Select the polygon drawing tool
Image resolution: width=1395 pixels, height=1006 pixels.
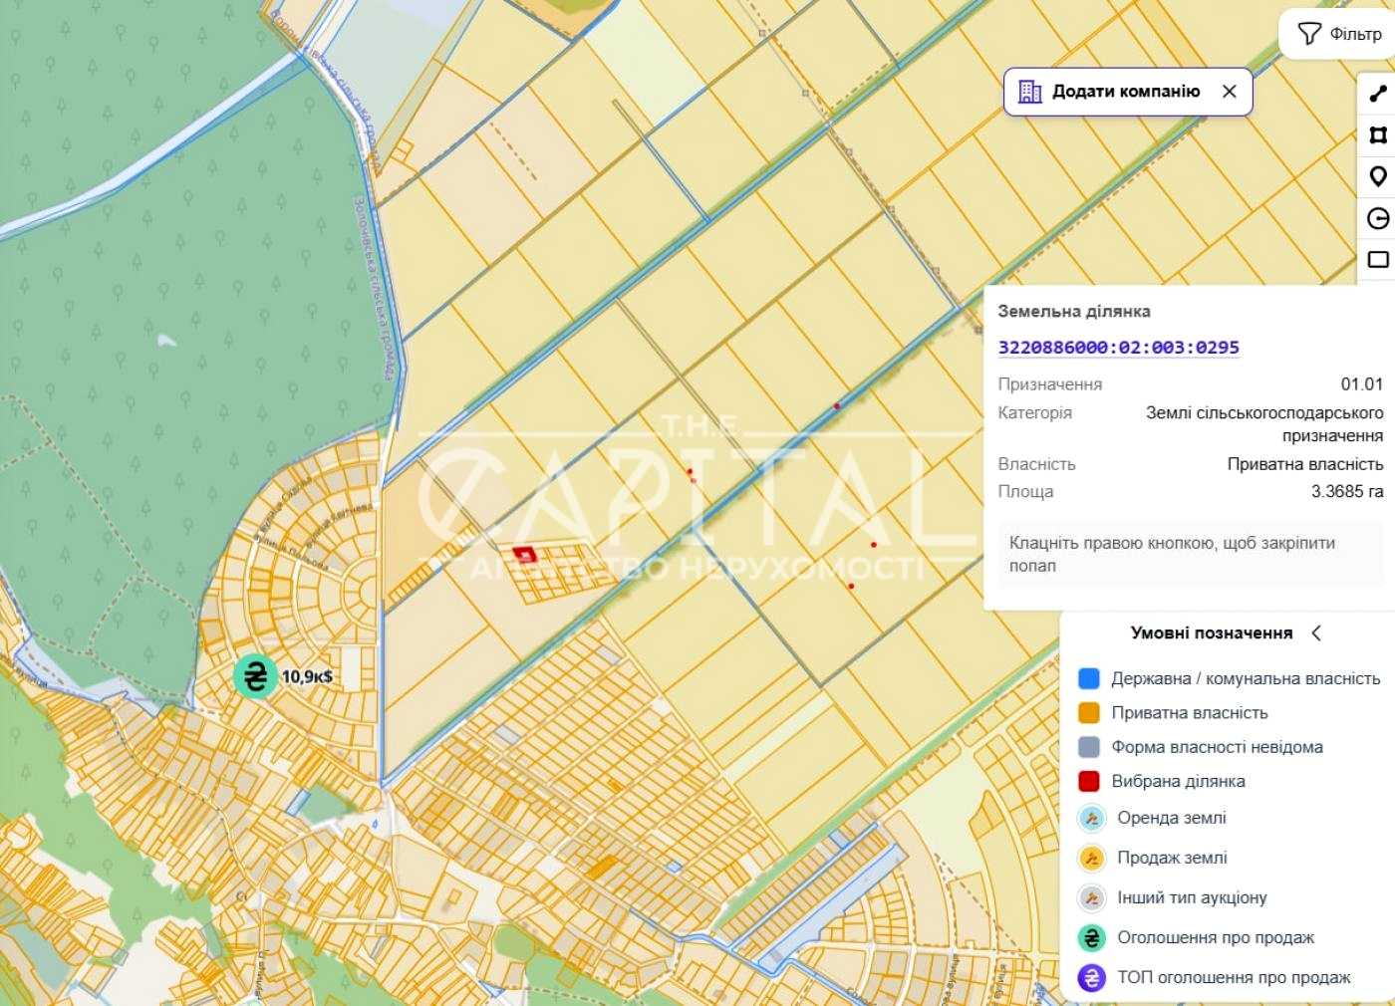pos(1378,135)
